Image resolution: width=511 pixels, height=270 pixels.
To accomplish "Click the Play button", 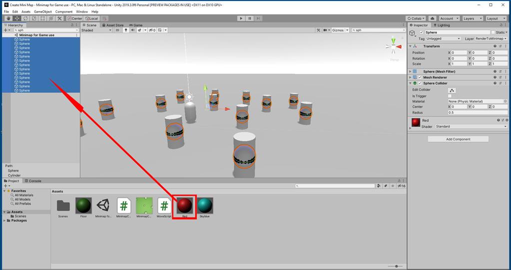I will pyautogui.click(x=241, y=18).
